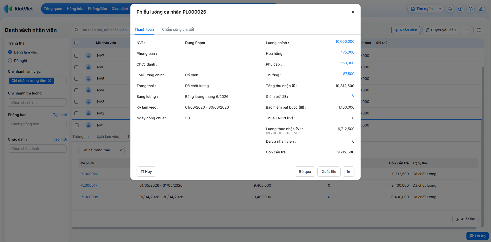Screen dimensions: 491x242
Task: Open payslip link PL000008
Action: (x=89, y=197)
